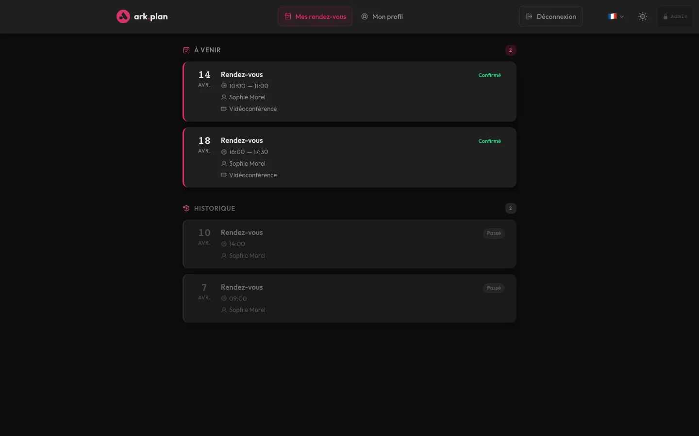The width and height of the screenshot is (699, 436).
Task: Click the calendar icon beside À VENIR
Action: [x=186, y=50]
